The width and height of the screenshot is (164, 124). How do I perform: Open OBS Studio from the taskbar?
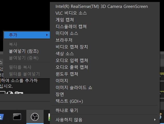35,117
